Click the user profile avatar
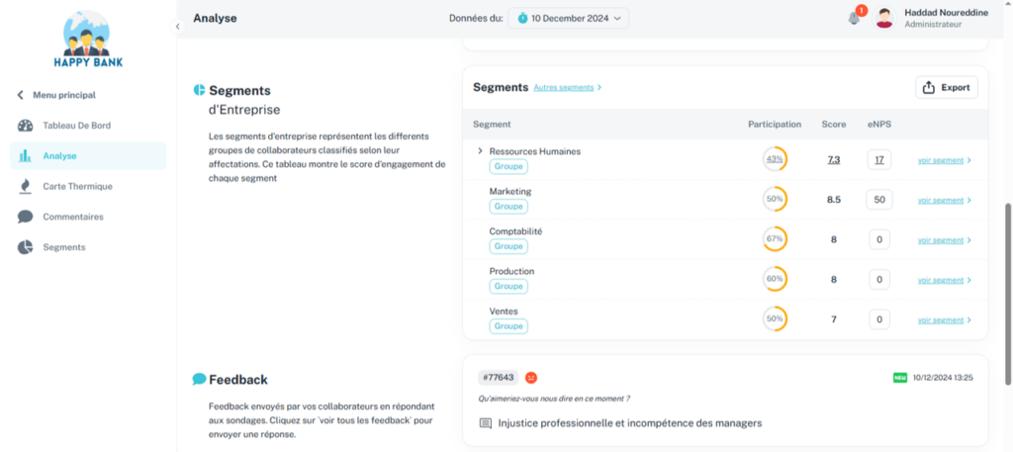This screenshot has width=1013, height=452. pos(884,18)
